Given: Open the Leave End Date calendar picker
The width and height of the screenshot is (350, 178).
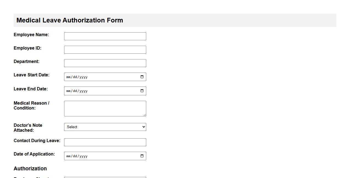Looking at the screenshot, I should point(142,91).
